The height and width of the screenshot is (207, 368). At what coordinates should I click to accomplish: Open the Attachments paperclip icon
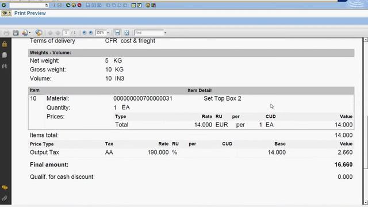pos(5,198)
